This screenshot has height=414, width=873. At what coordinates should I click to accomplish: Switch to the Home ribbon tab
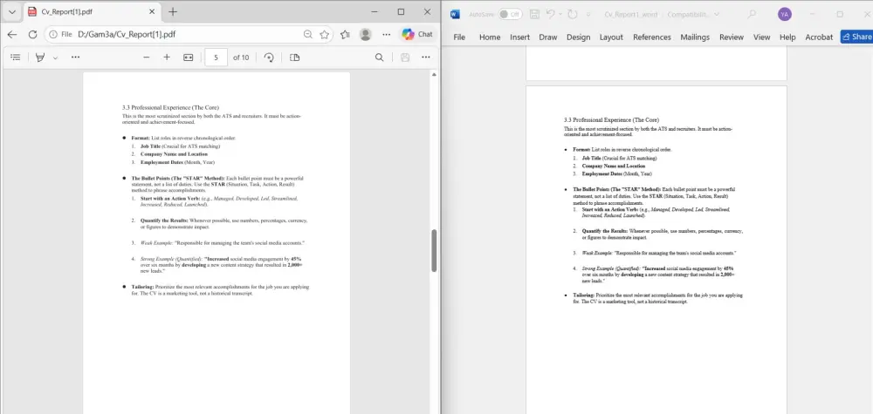tap(490, 37)
